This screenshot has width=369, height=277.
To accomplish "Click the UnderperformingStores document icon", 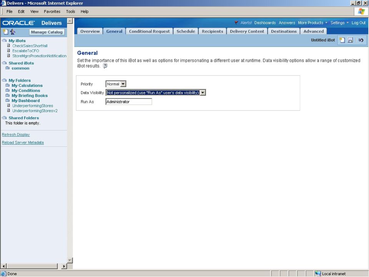I will coord(9,105).
